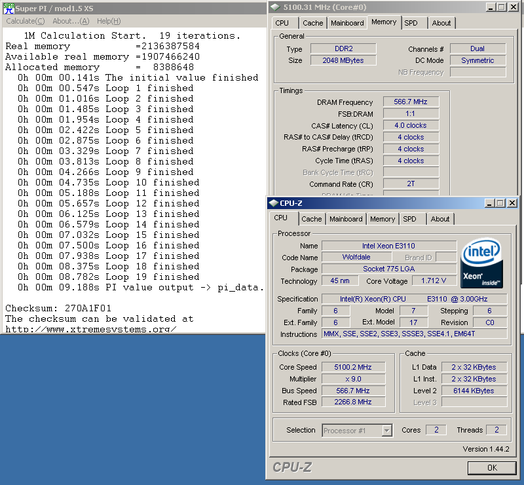524x485 pixels.
Task: Maximize the front CPU-Z window
Action: click(x=500, y=203)
